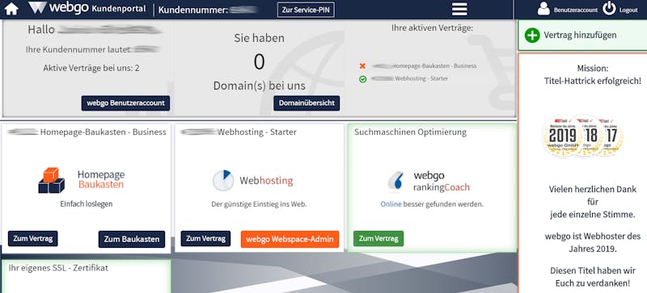Click green plus icon Vertrag hinzufügen
The height and width of the screenshot is (293, 647).
coord(532,36)
